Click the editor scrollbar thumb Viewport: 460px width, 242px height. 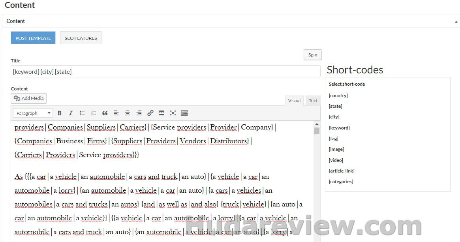tap(317, 131)
